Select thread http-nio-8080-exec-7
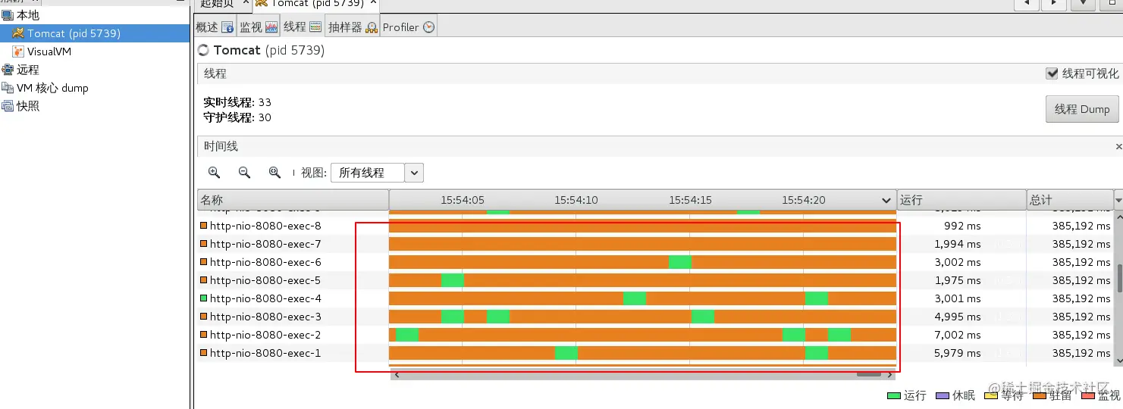This screenshot has height=409, width=1123. coord(265,244)
